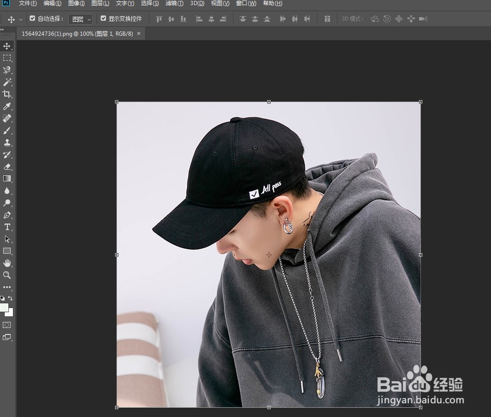This screenshot has width=491, height=417.
Task: Select the Path Selection tool
Action: click(7, 239)
